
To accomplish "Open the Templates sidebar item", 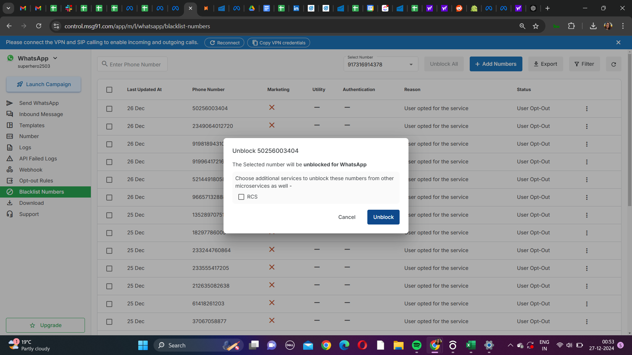I will coord(32,125).
